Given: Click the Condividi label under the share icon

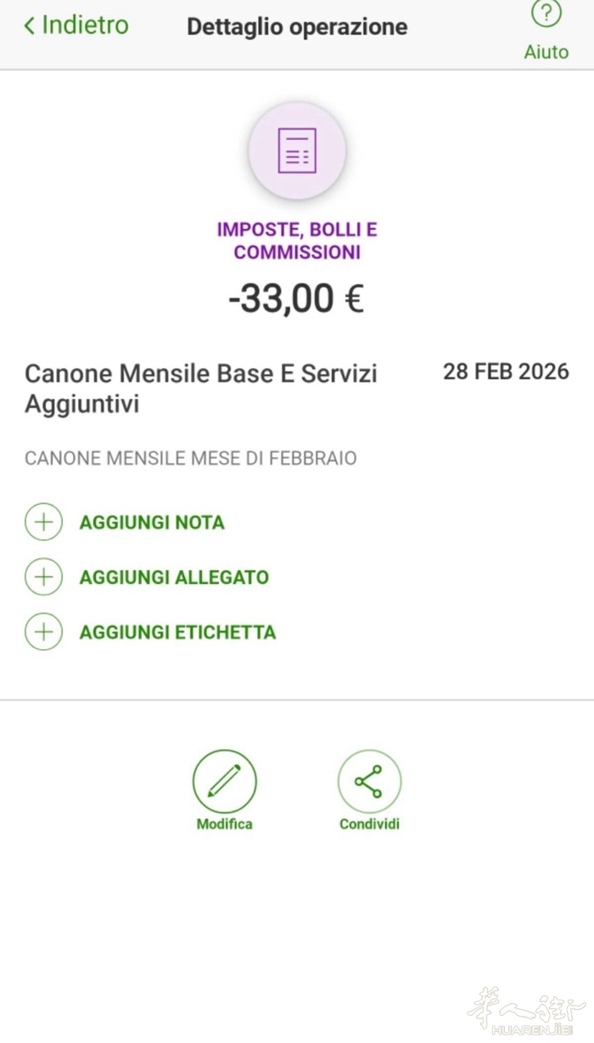Looking at the screenshot, I should [x=369, y=824].
